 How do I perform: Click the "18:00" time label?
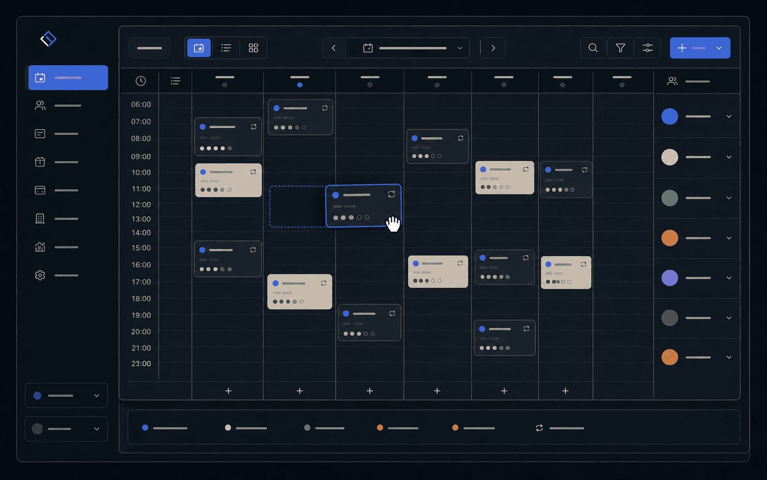click(141, 299)
